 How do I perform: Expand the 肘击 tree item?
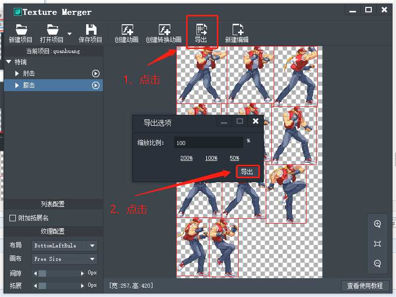(17, 73)
